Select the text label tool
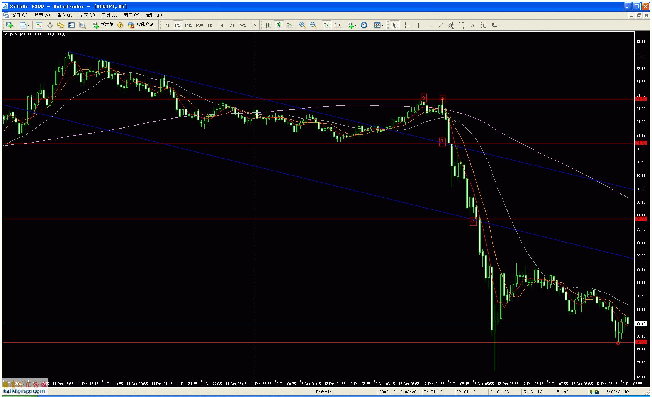The width and height of the screenshot is (652, 397). [x=483, y=25]
